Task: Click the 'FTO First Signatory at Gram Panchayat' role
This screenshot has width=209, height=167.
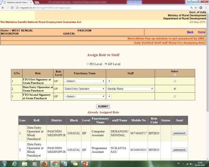Action: pos(37,81)
